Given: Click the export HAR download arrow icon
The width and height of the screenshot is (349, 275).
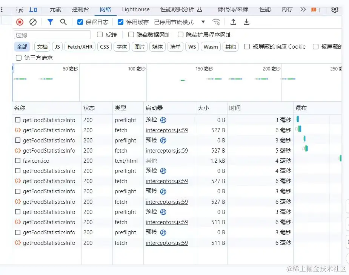Looking at the screenshot, I should [x=246, y=22].
